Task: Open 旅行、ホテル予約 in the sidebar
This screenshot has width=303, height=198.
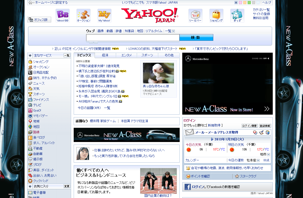Action: coord(45,78)
